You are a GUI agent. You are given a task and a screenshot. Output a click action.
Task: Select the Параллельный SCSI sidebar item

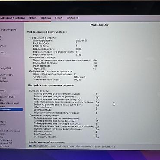7,97
